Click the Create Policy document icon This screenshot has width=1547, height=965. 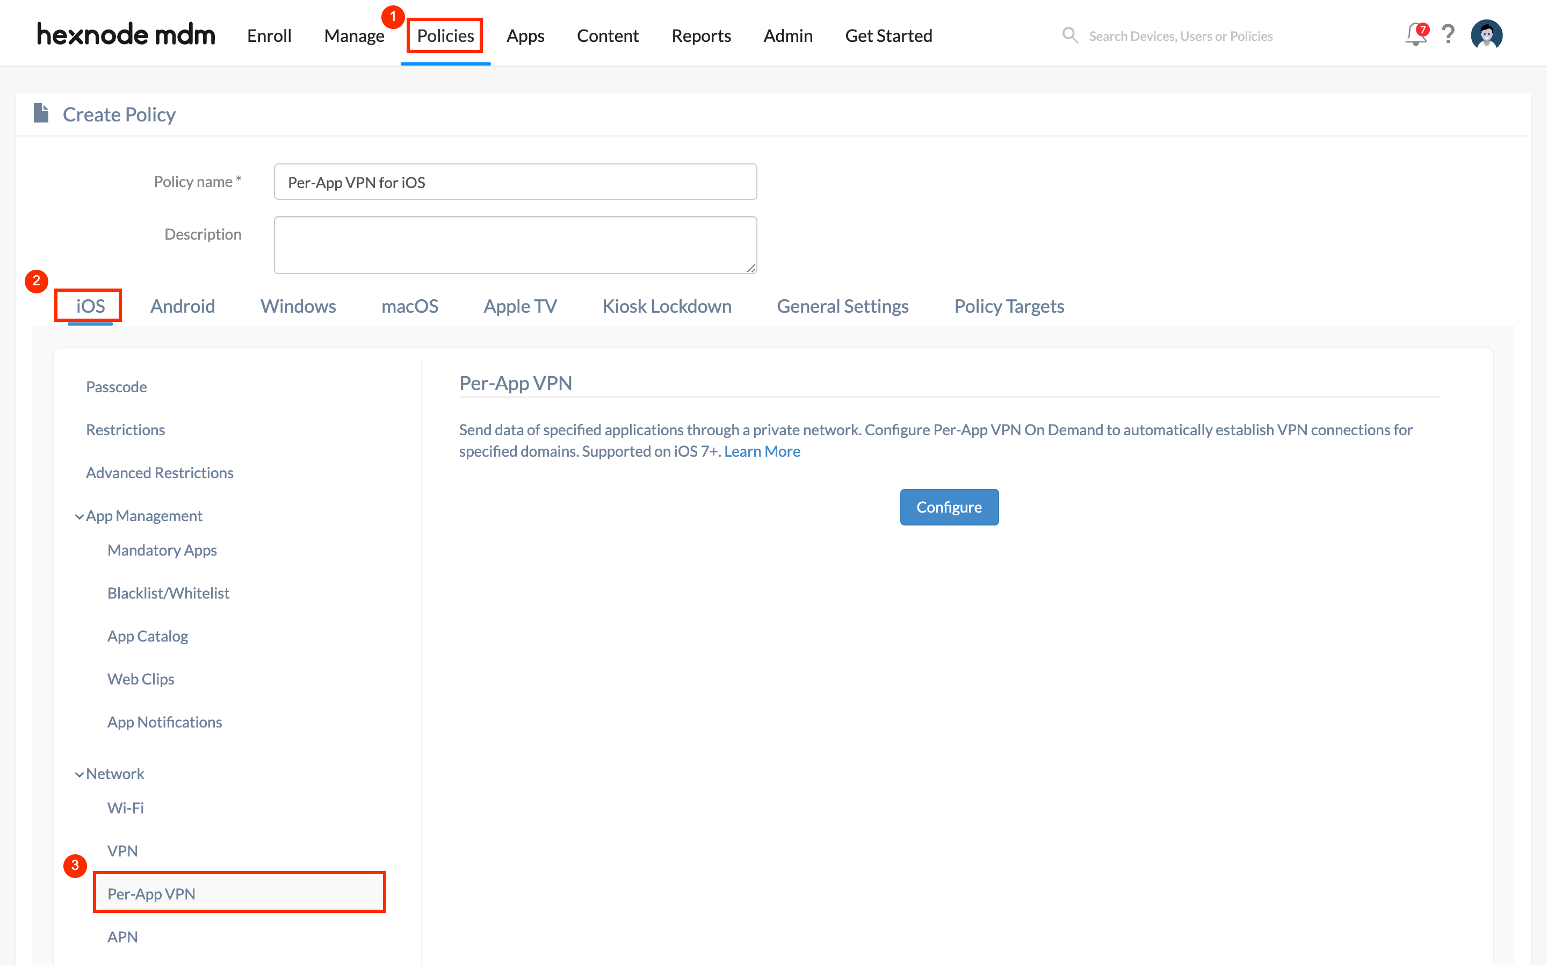coord(41,113)
